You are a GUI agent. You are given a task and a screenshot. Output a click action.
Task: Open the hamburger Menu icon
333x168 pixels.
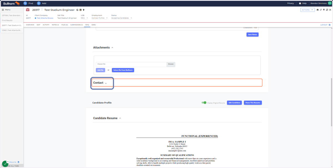tap(3, 10)
